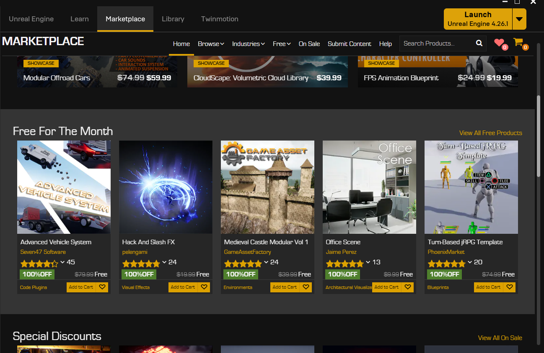Expand ratings breakdown for Office Scene
The width and height of the screenshot is (544, 353).
(368, 262)
